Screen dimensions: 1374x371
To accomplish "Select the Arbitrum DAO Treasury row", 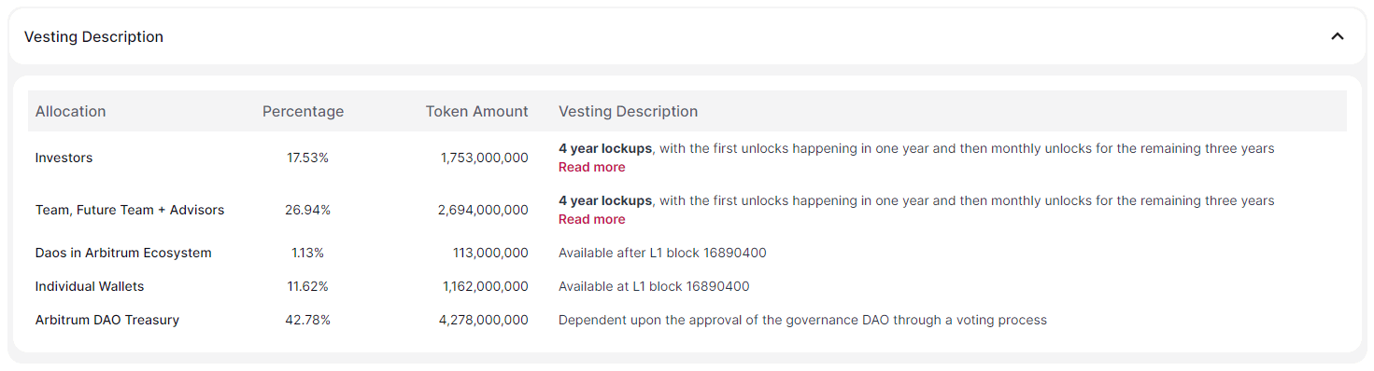I will tap(687, 320).
